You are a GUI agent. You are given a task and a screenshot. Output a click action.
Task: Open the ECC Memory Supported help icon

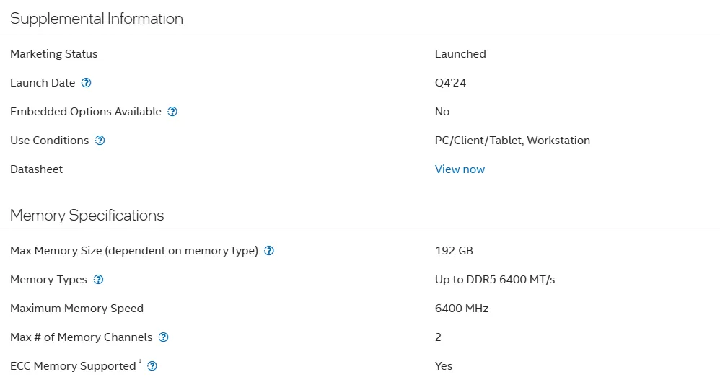pyautogui.click(x=152, y=366)
